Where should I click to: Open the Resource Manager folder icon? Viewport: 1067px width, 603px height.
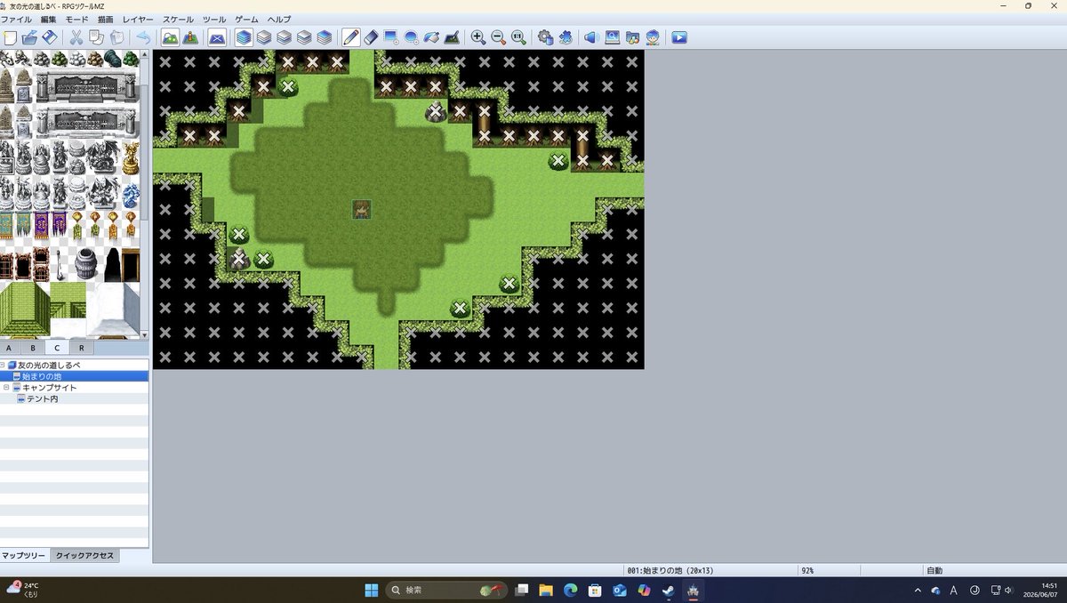pos(632,37)
